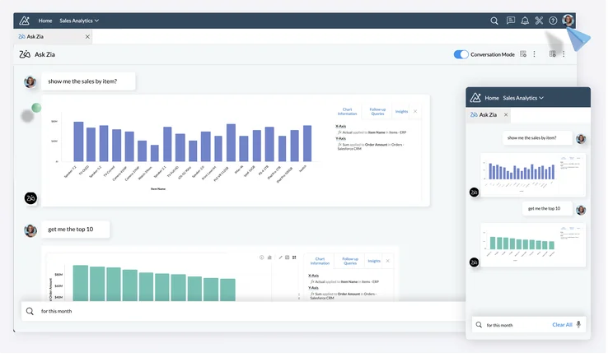Click the mobile panel search field
The image size is (613, 362).
(529, 324)
